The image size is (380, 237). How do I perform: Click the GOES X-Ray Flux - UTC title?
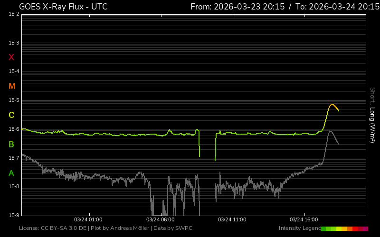[63, 7]
